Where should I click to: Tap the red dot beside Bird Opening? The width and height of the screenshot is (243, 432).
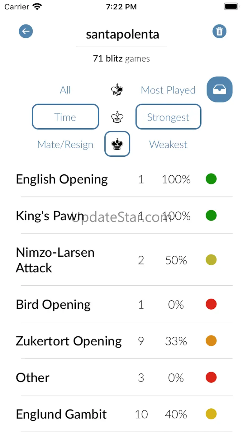click(x=211, y=304)
